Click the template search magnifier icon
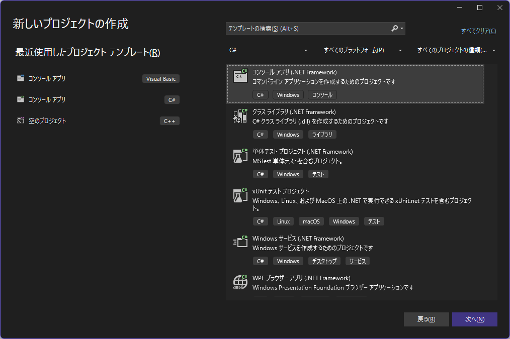The width and height of the screenshot is (510, 339). 394,28
